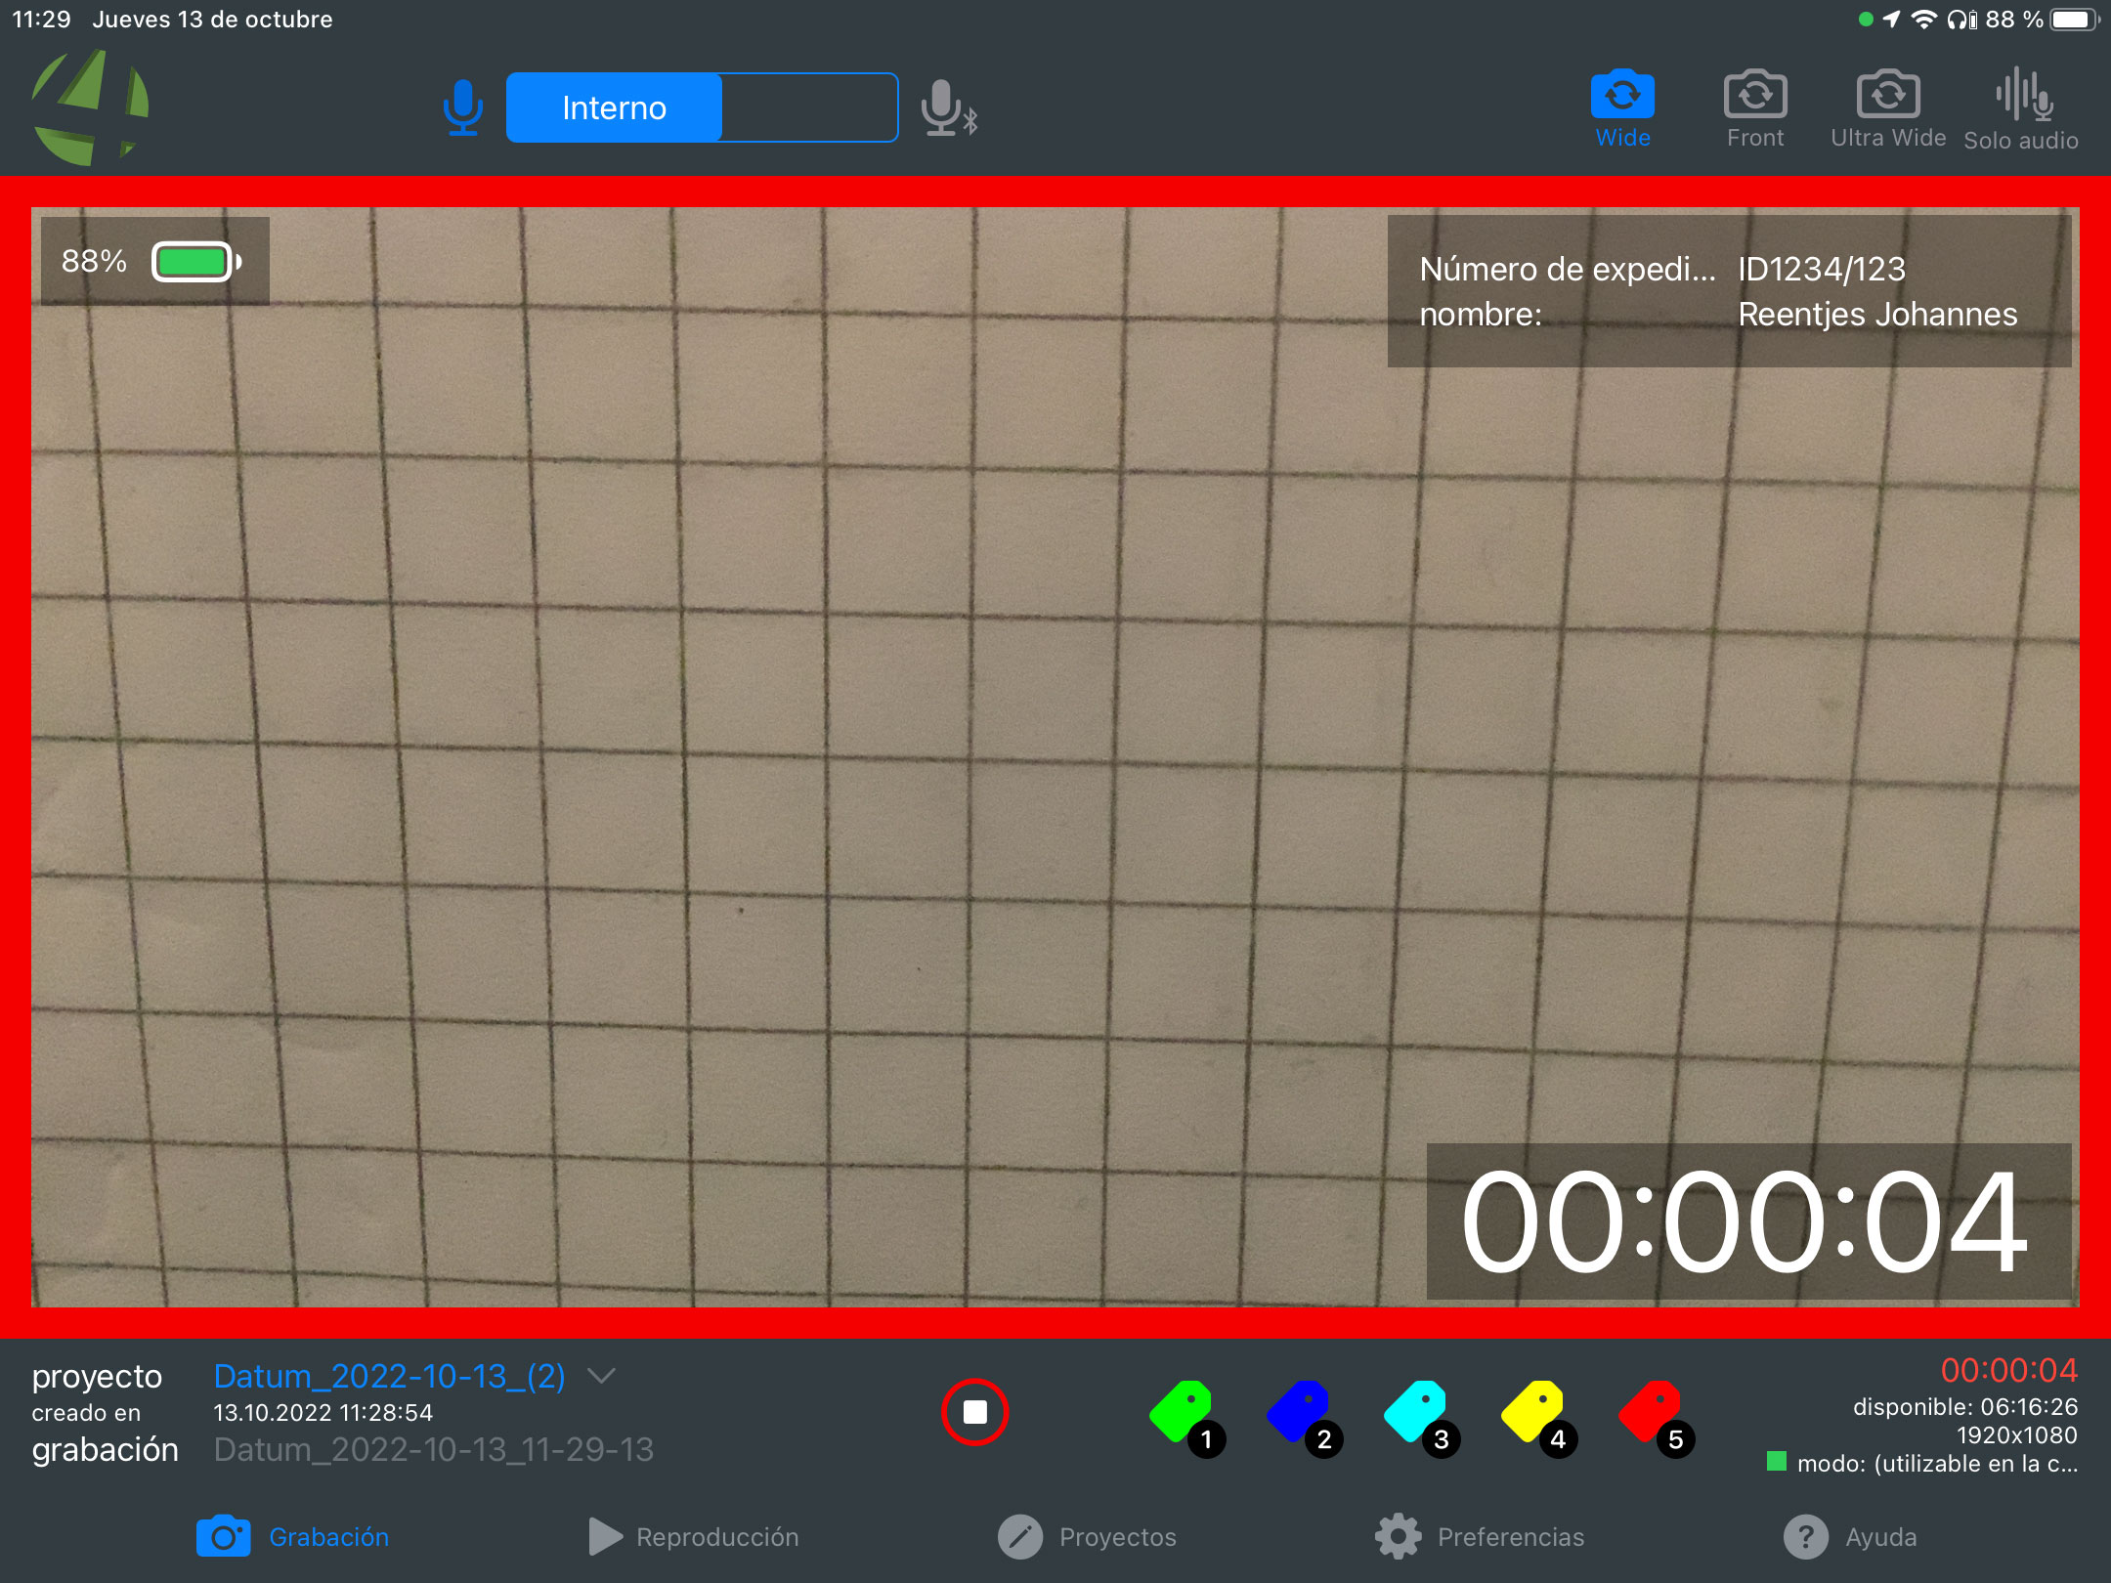Switch to the Wide camera
2111x1583 pixels.
click(1622, 108)
